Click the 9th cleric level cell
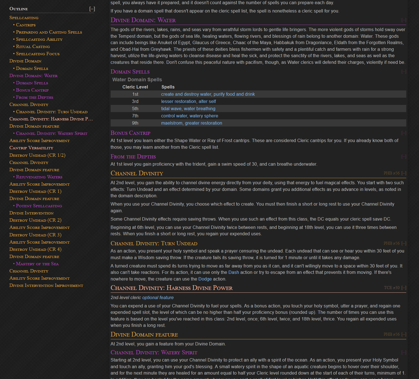 point(135,123)
